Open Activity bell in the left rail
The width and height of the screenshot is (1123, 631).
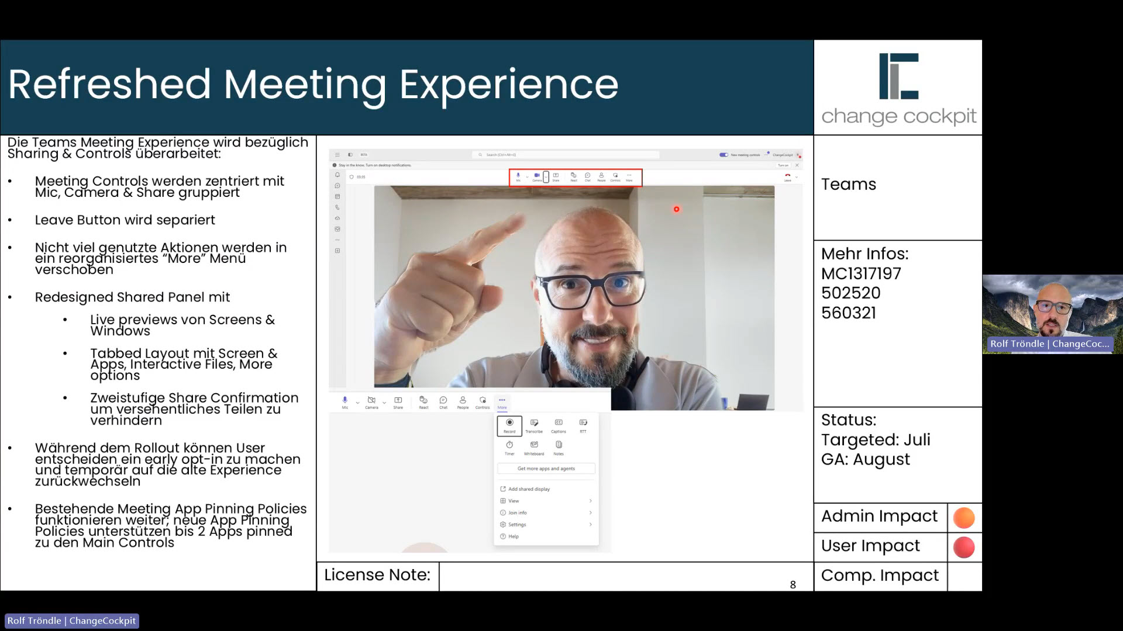[337, 175]
